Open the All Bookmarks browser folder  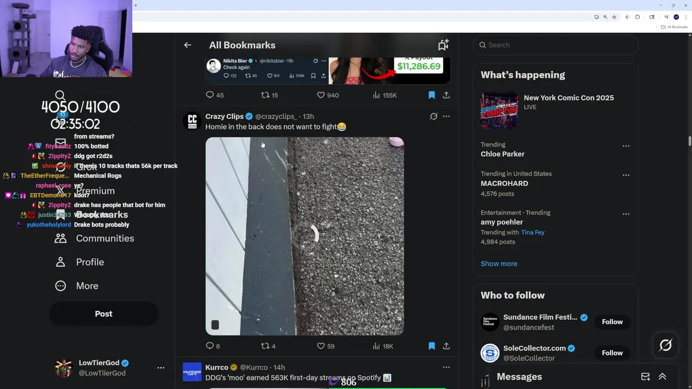[x=674, y=27]
